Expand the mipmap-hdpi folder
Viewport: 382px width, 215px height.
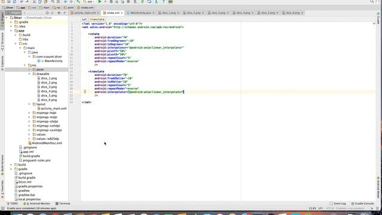click(x=30, y=113)
